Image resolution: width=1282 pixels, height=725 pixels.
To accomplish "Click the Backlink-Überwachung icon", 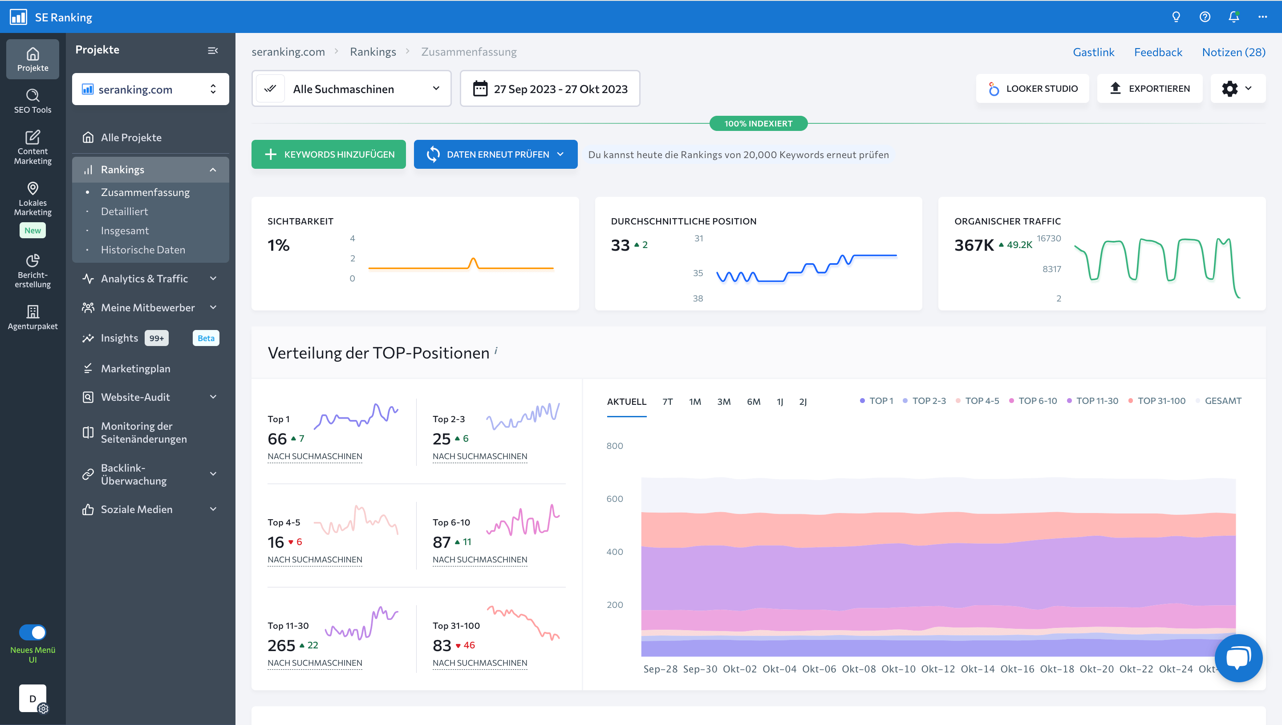I will 88,474.
